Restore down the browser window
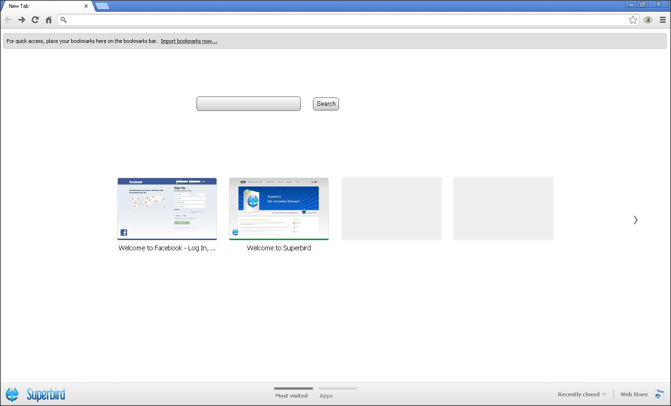Image resolution: width=671 pixels, height=406 pixels. 643,4
